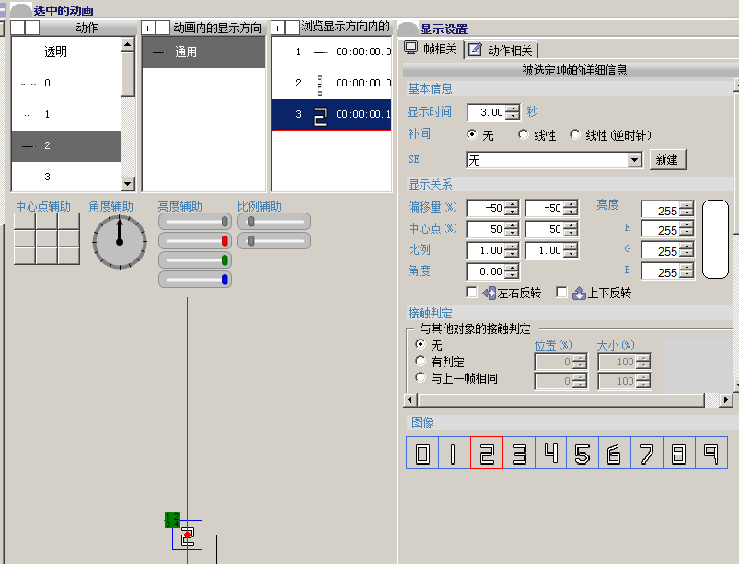
Task: Select 有判定 contact judgment radio
Action: 421,361
